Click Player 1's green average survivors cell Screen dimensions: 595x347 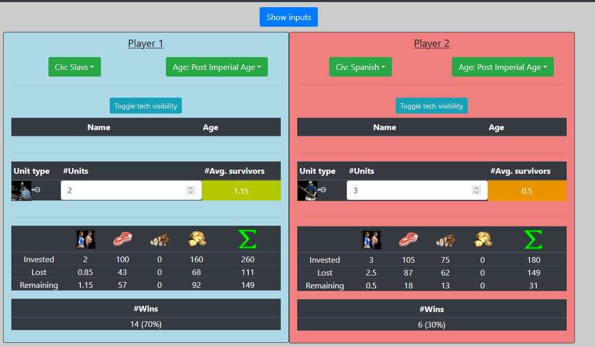[x=241, y=191]
